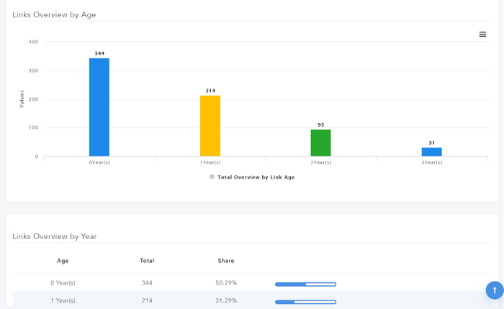Image resolution: width=504 pixels, height=309 pixels.
Task: Select the yellow 1Year(s) bar
Action: point(210,126)
